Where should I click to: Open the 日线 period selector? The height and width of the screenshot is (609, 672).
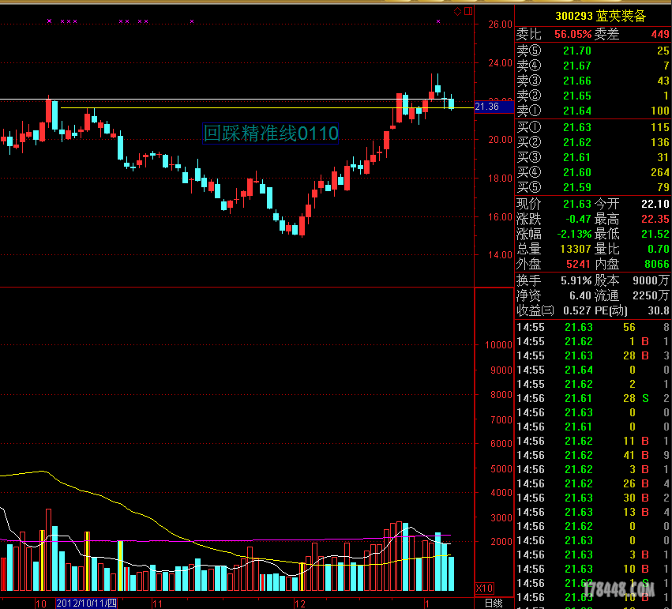[493, 603]
